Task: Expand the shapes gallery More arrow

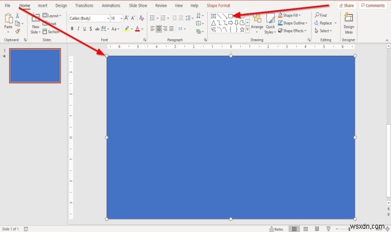Action: click(247, 30)
